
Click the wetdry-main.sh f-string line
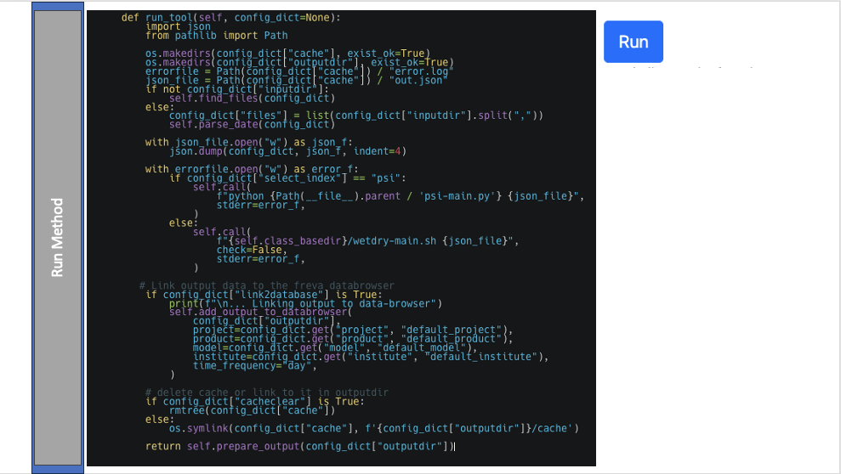367,240
